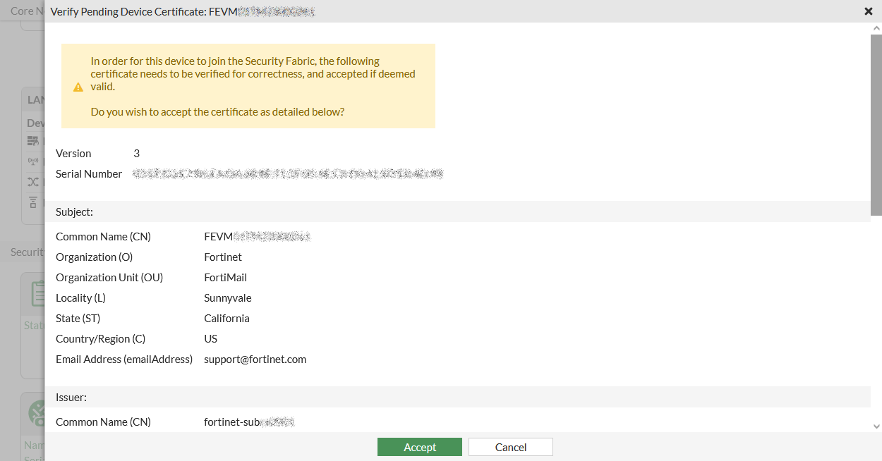
Task: Click the yellow warning triangle icon
Action: point(78,87)
